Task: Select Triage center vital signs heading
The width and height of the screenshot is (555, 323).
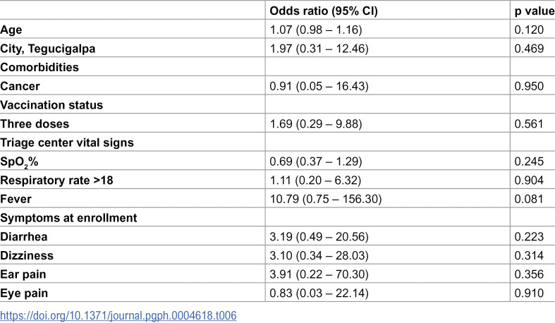Action: [67, 142]
